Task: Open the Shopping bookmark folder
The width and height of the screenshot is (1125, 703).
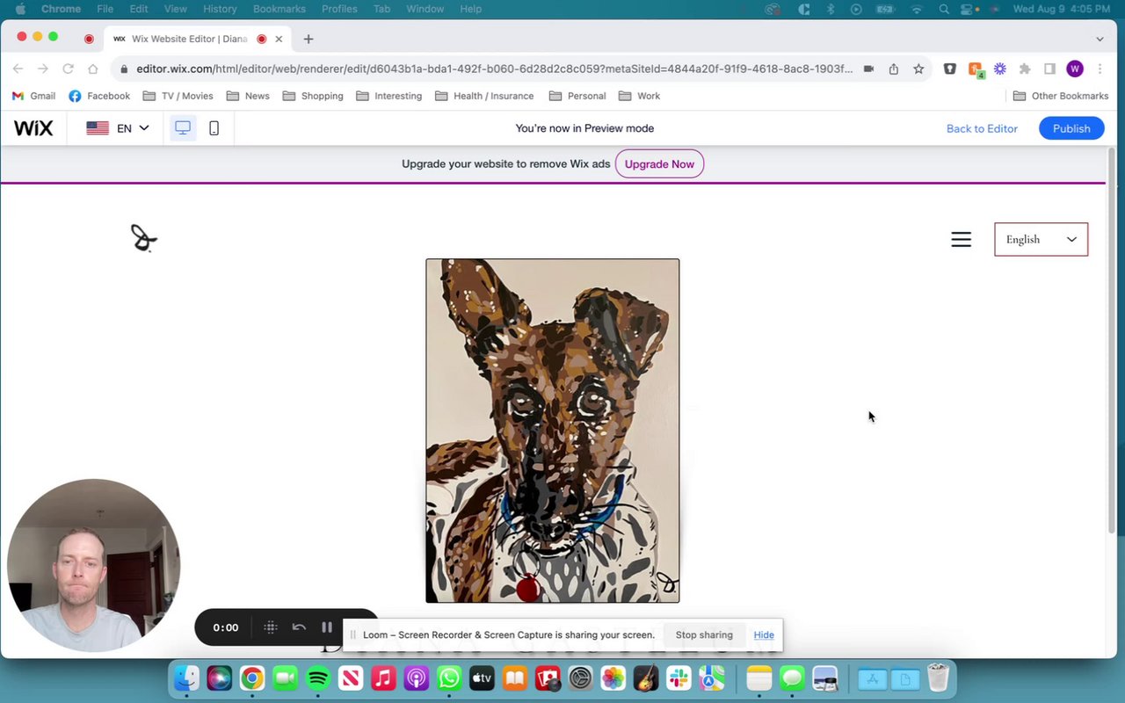Action: click(313, 96)
